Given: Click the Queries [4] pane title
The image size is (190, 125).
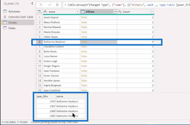Looking at the screenshot, I should 11,4.
